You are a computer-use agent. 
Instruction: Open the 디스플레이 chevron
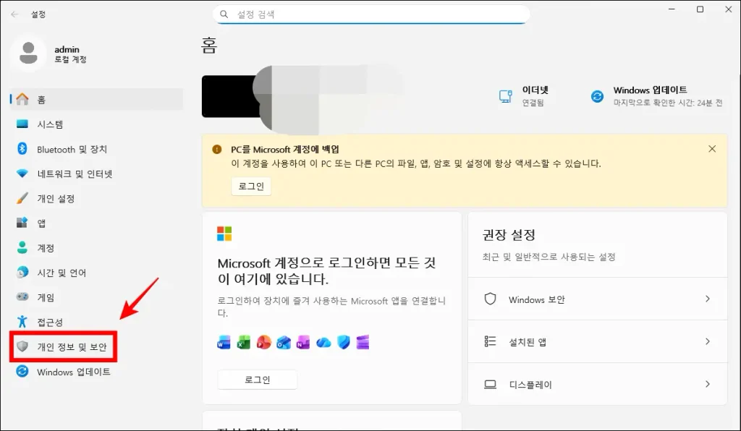point(708,384)
